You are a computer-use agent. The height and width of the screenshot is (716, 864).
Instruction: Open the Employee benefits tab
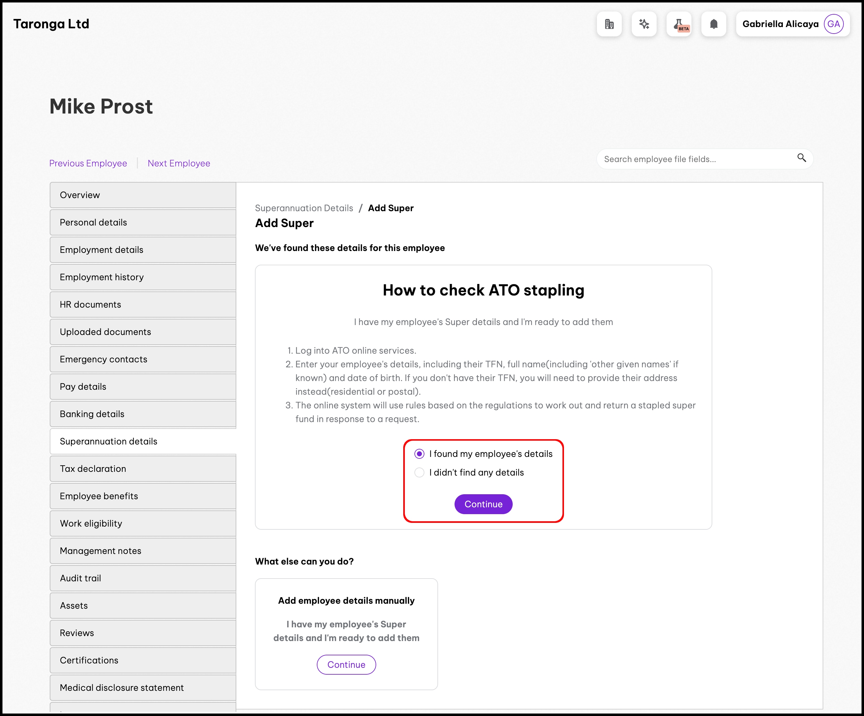(143, 496)
